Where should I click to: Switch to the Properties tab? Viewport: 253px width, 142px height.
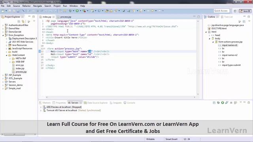[59, 103]
